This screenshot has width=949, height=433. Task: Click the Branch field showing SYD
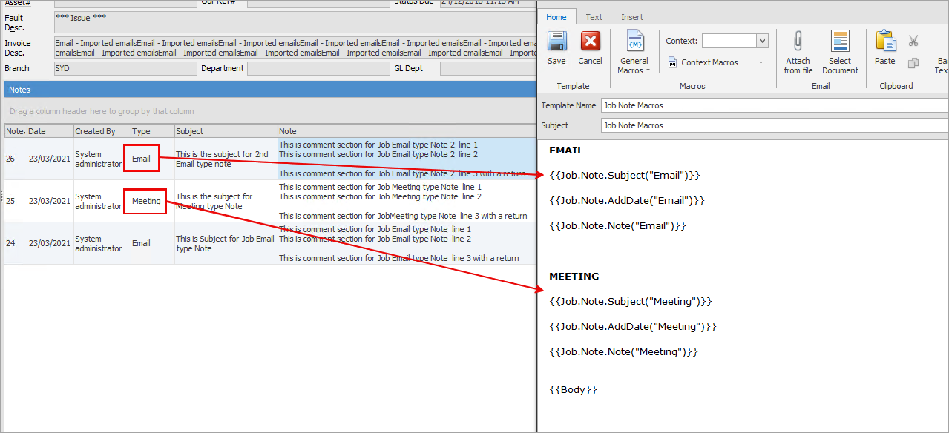coord(125,69)
